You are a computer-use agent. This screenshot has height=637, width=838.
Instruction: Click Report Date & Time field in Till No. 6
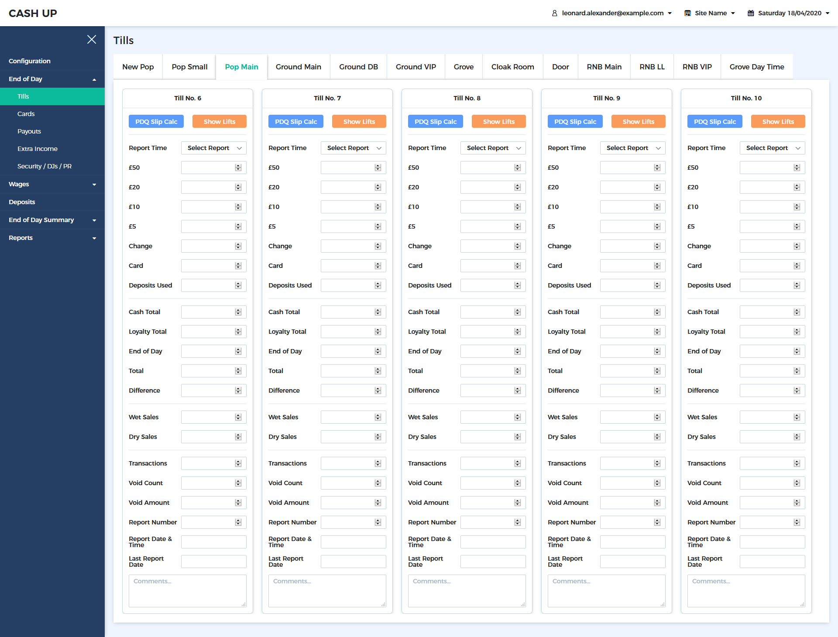[213, 542]
